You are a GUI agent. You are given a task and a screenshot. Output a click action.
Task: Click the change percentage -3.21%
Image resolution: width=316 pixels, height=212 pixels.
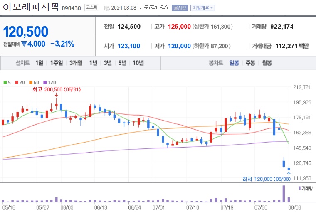(62, 44)
